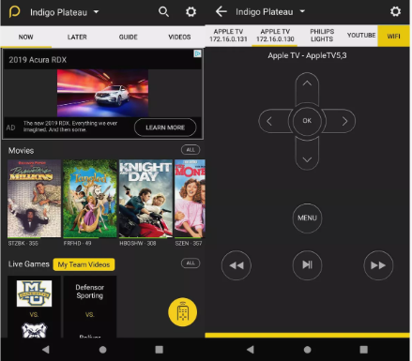This screenshot has height=361, width=412.
Task: Go back using the arrow beside Indigo Plateau
Action: pyautogui.click(x=221, y=11)
